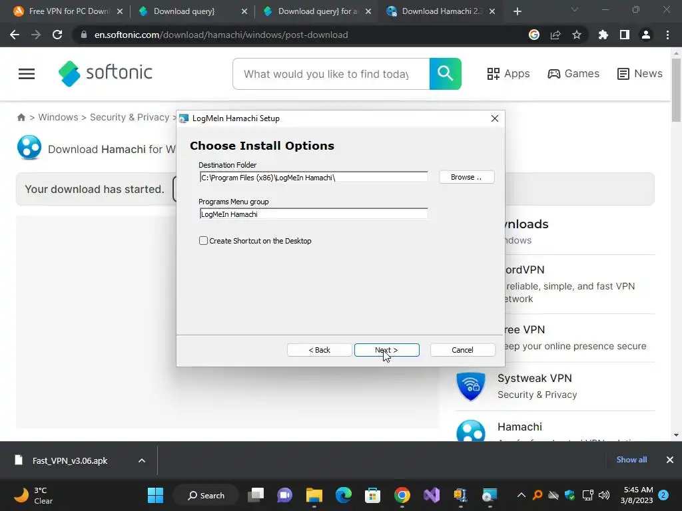682x511 pixels.
Task: Open the Systweak VPN listing
Action: click(535, 378)
